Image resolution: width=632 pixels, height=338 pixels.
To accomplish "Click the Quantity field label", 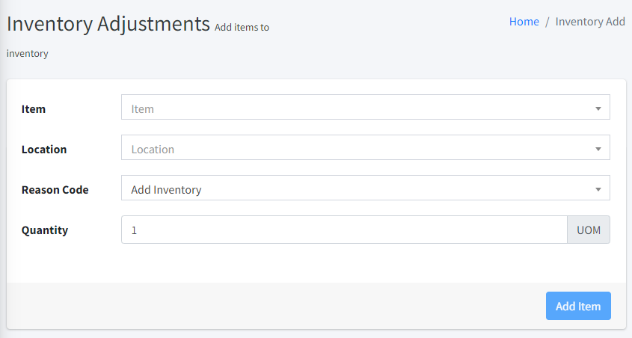I will point(45,230).
